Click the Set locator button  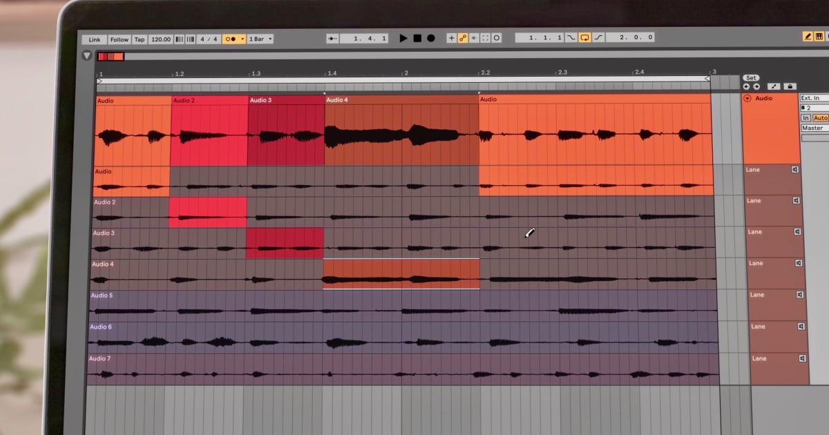click(x=751, y=77)
